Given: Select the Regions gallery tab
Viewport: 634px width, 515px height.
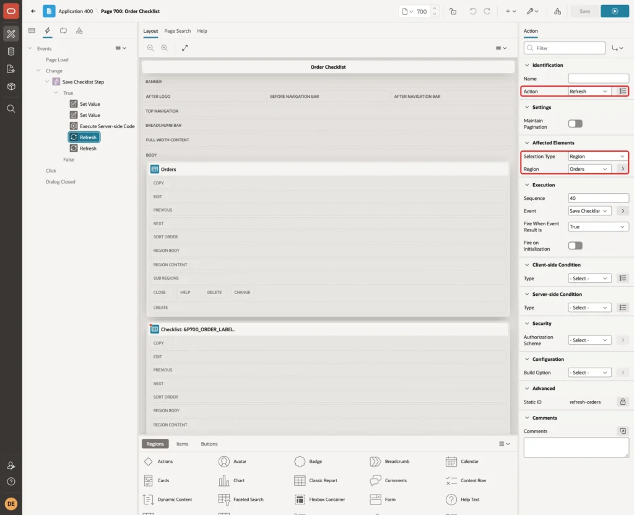Looking at the screenshot, I should click(x=155, y=444).
